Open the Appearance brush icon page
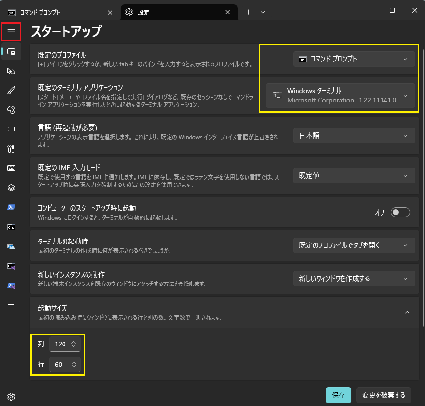This screenshot has width=425, height=406. [x=11, y=90]
